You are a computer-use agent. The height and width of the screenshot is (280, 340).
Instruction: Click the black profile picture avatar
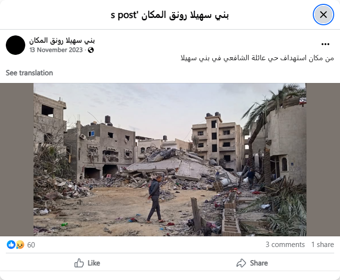pos(16,45)
